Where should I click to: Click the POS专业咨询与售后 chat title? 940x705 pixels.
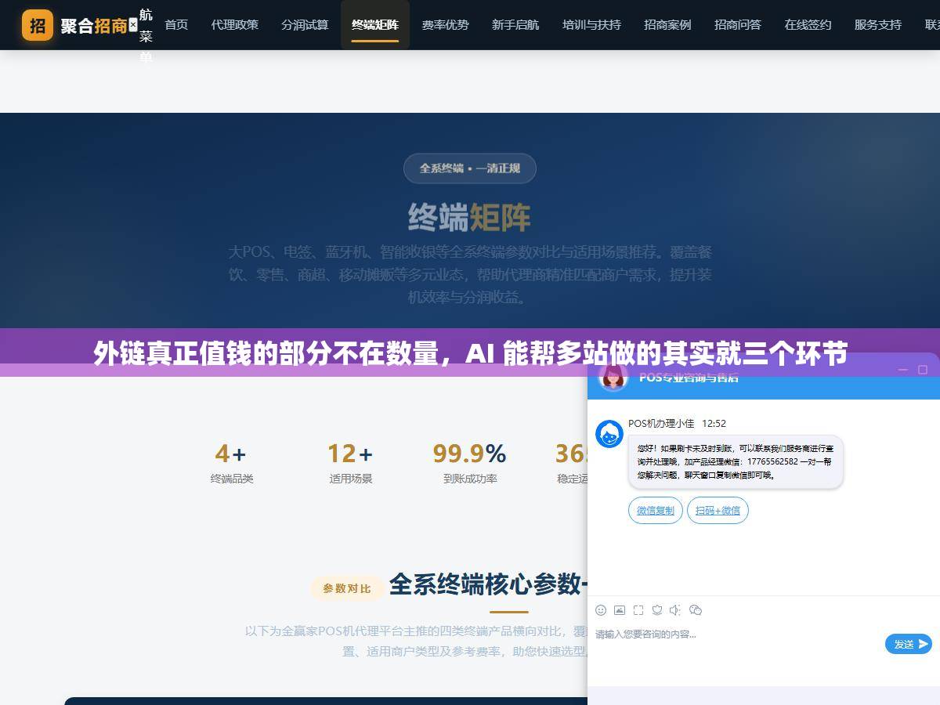pyautogui.click(x=689, y=378)
